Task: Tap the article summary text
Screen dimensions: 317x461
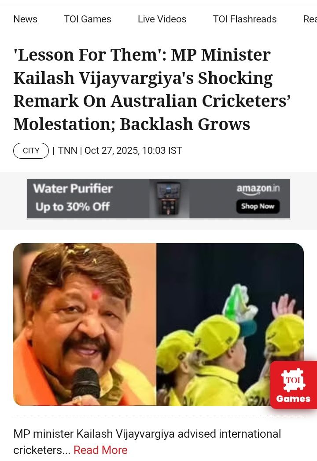Action: pyautogui.click(x=147, y=442)
